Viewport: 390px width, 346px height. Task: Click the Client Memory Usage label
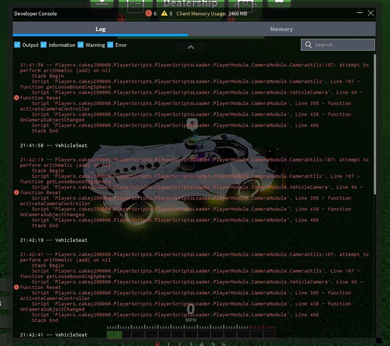201,14
